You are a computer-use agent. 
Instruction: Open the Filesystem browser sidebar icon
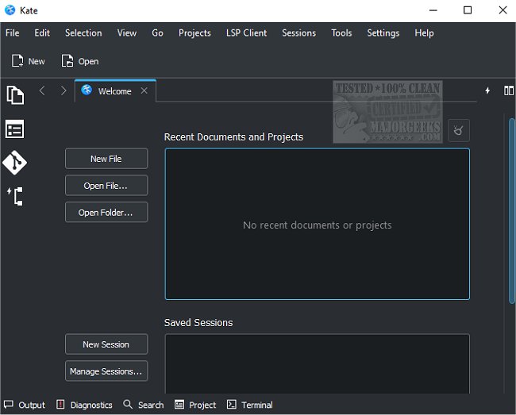point(15,129)
